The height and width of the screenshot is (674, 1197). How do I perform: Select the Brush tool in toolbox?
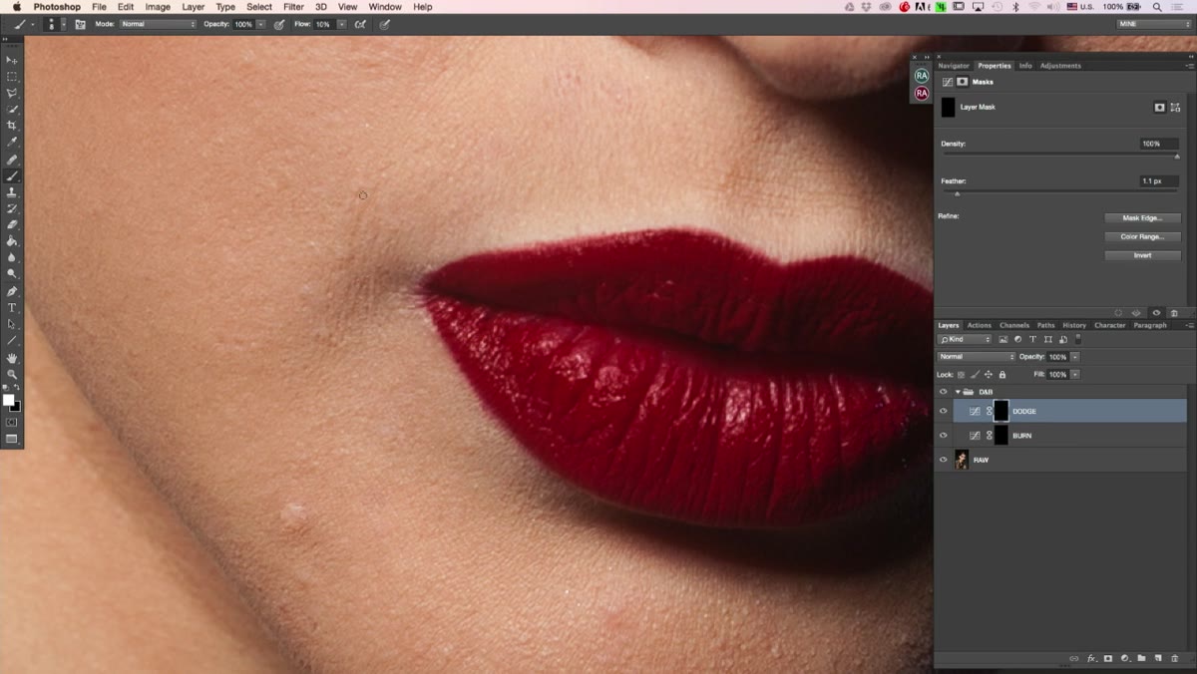click(x=12, y=175)
